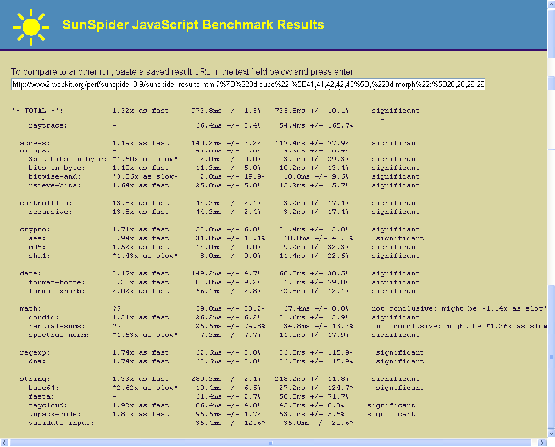Click the 'tagcloud:' row label

click(48, 406)
